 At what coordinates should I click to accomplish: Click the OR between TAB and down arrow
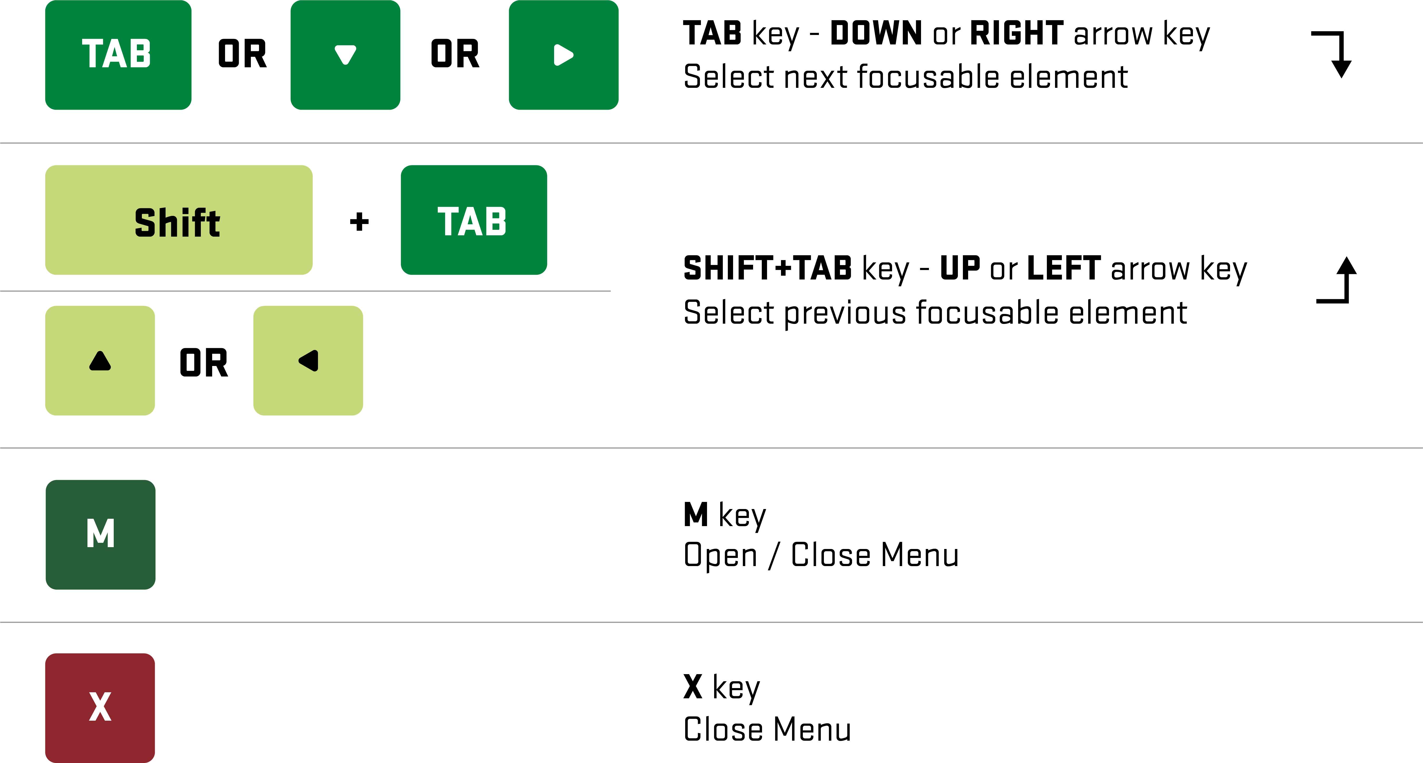coord(242,55)
